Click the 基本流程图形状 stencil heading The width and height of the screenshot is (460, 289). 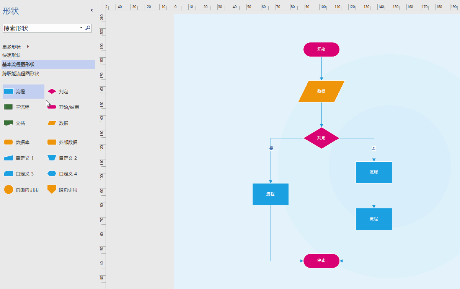click(x=18, y=65)
